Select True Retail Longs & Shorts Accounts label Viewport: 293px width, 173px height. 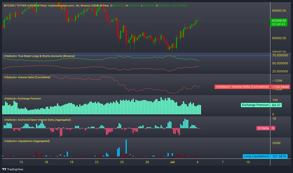click(x=39, y=56)
